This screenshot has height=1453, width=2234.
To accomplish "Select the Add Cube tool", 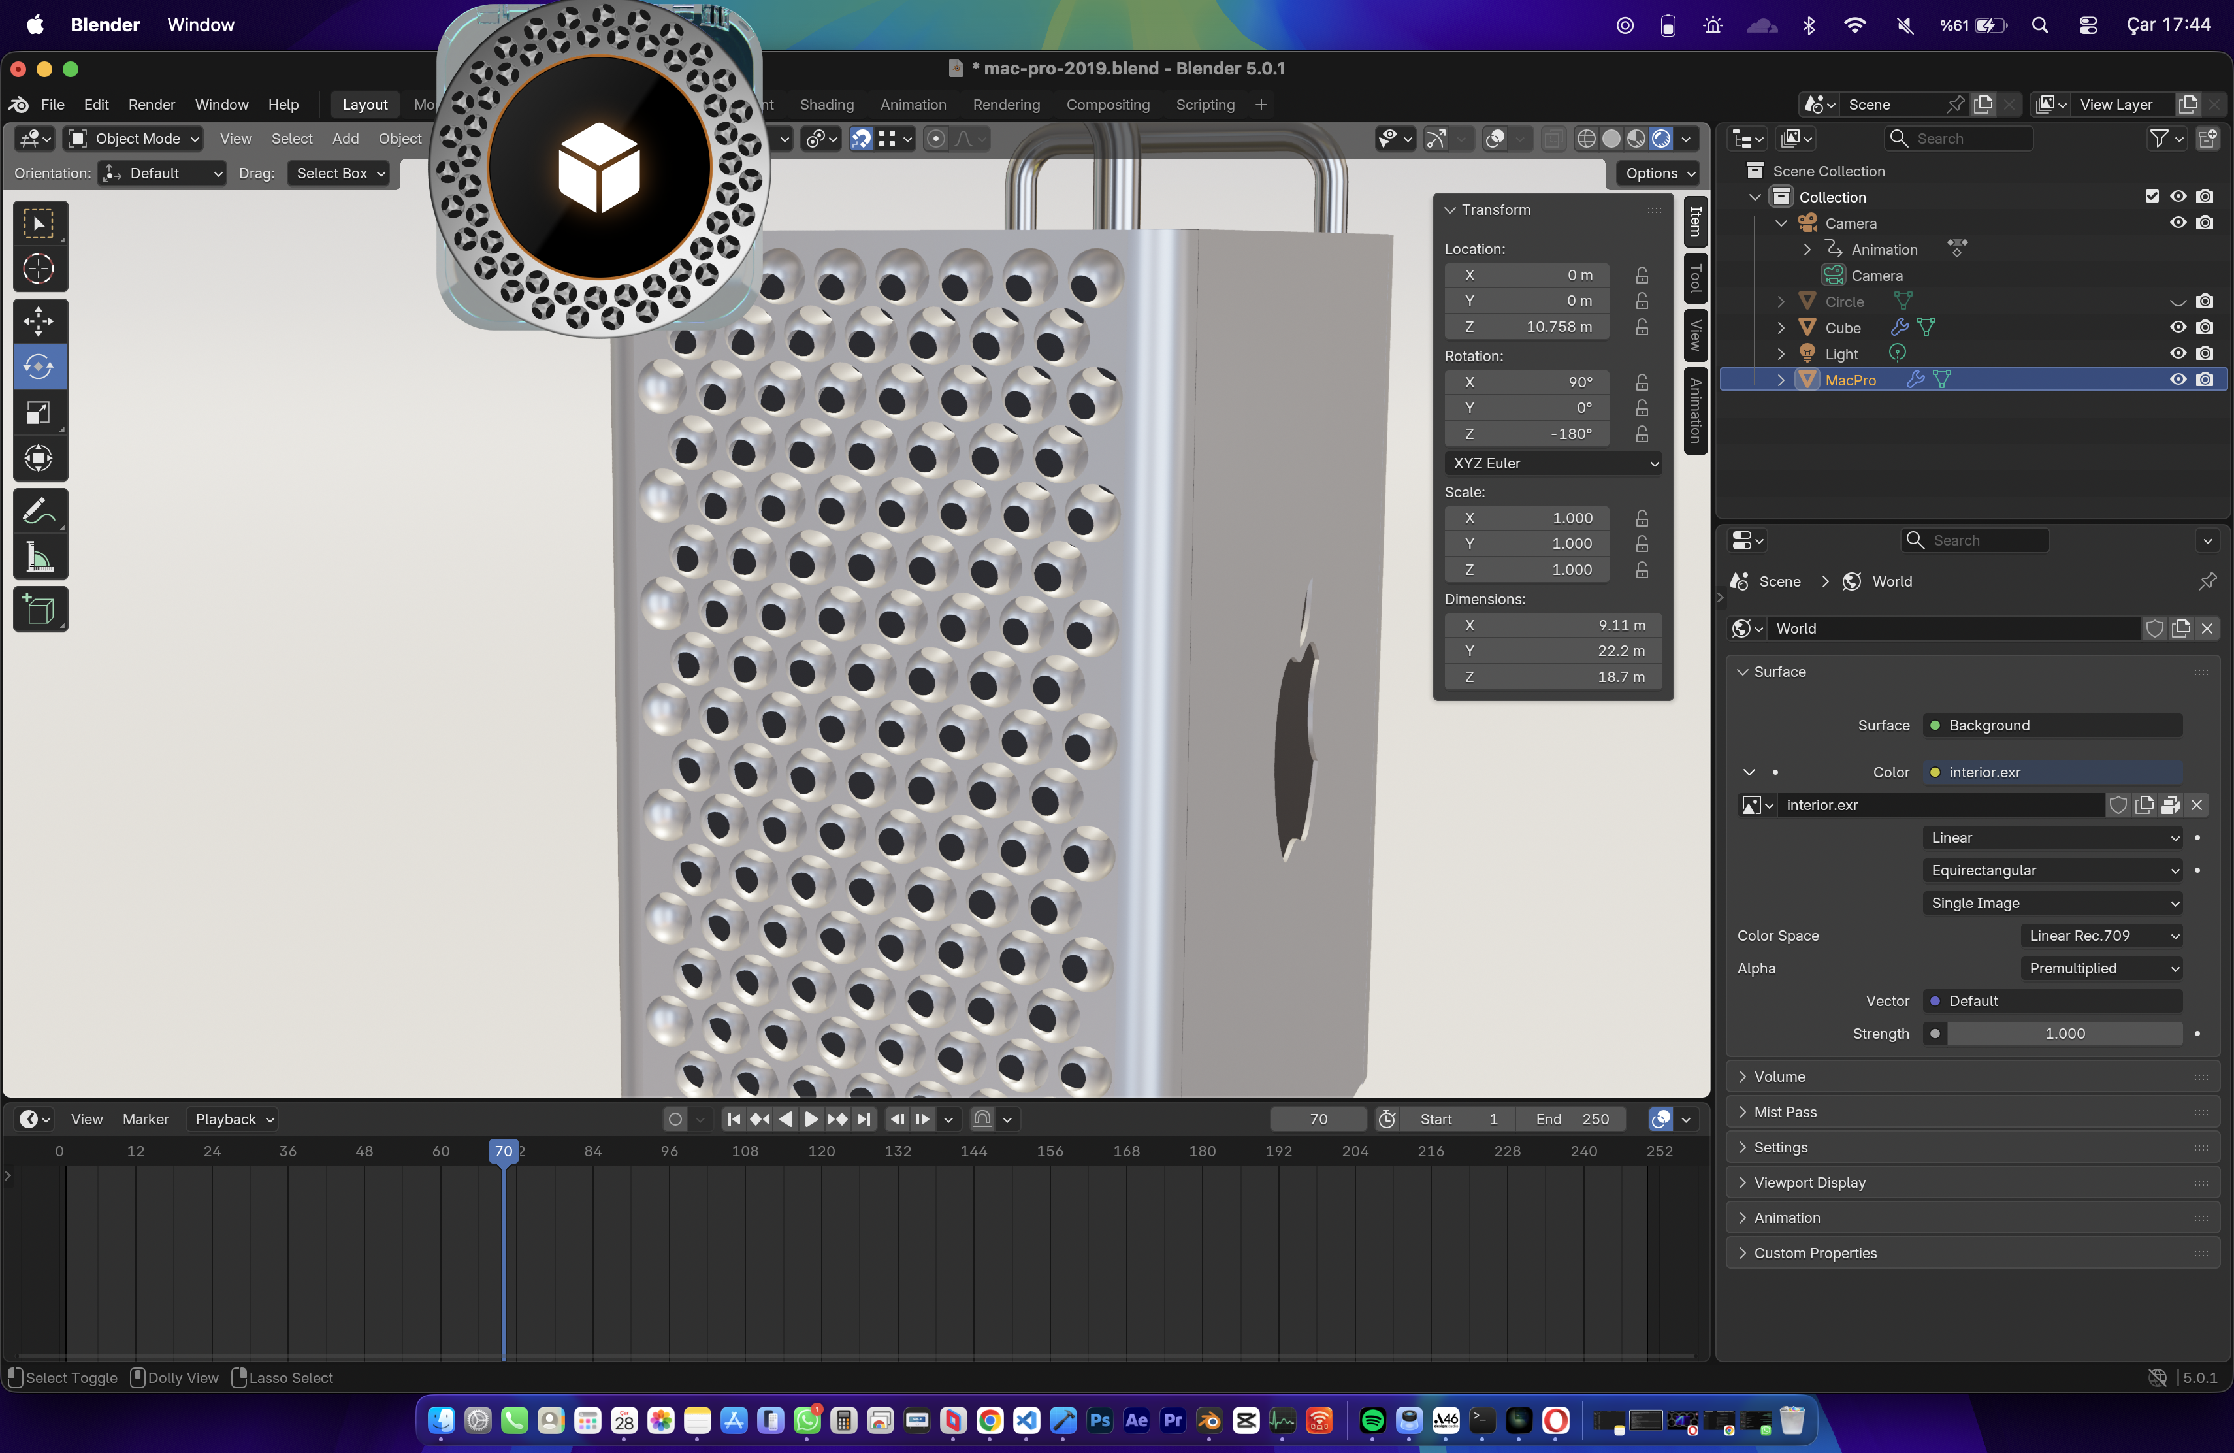I will (x=39, y=609).
